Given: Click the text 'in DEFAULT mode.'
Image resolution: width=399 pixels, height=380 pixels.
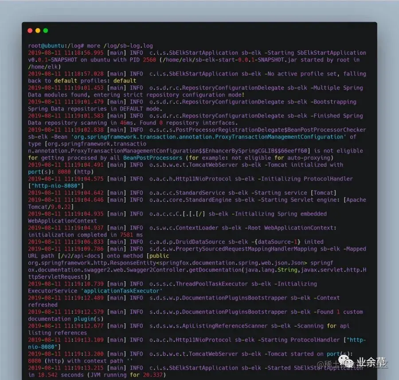Looking at the screenshot, I should [137, 109].
